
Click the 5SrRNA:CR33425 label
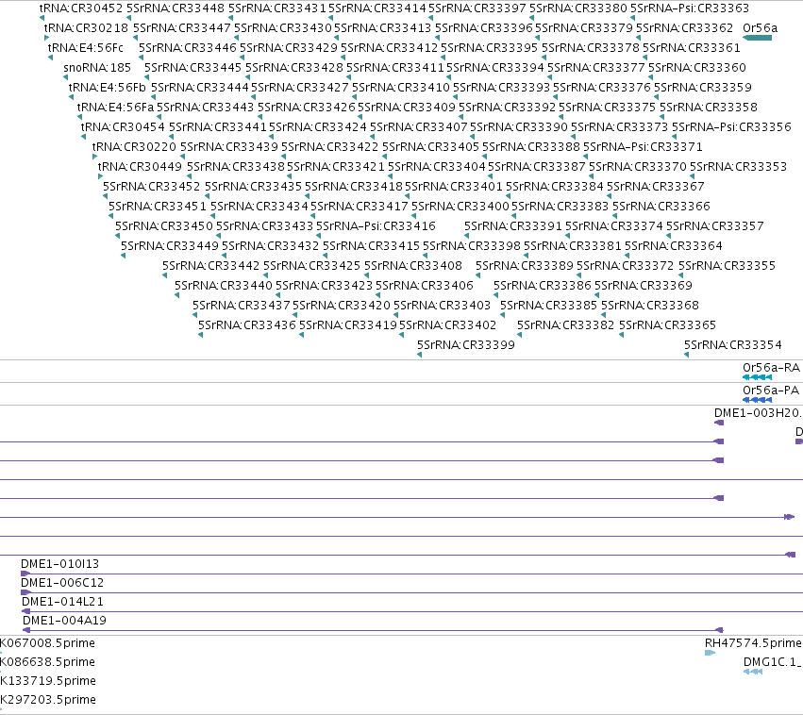click(x=312, y=266)
